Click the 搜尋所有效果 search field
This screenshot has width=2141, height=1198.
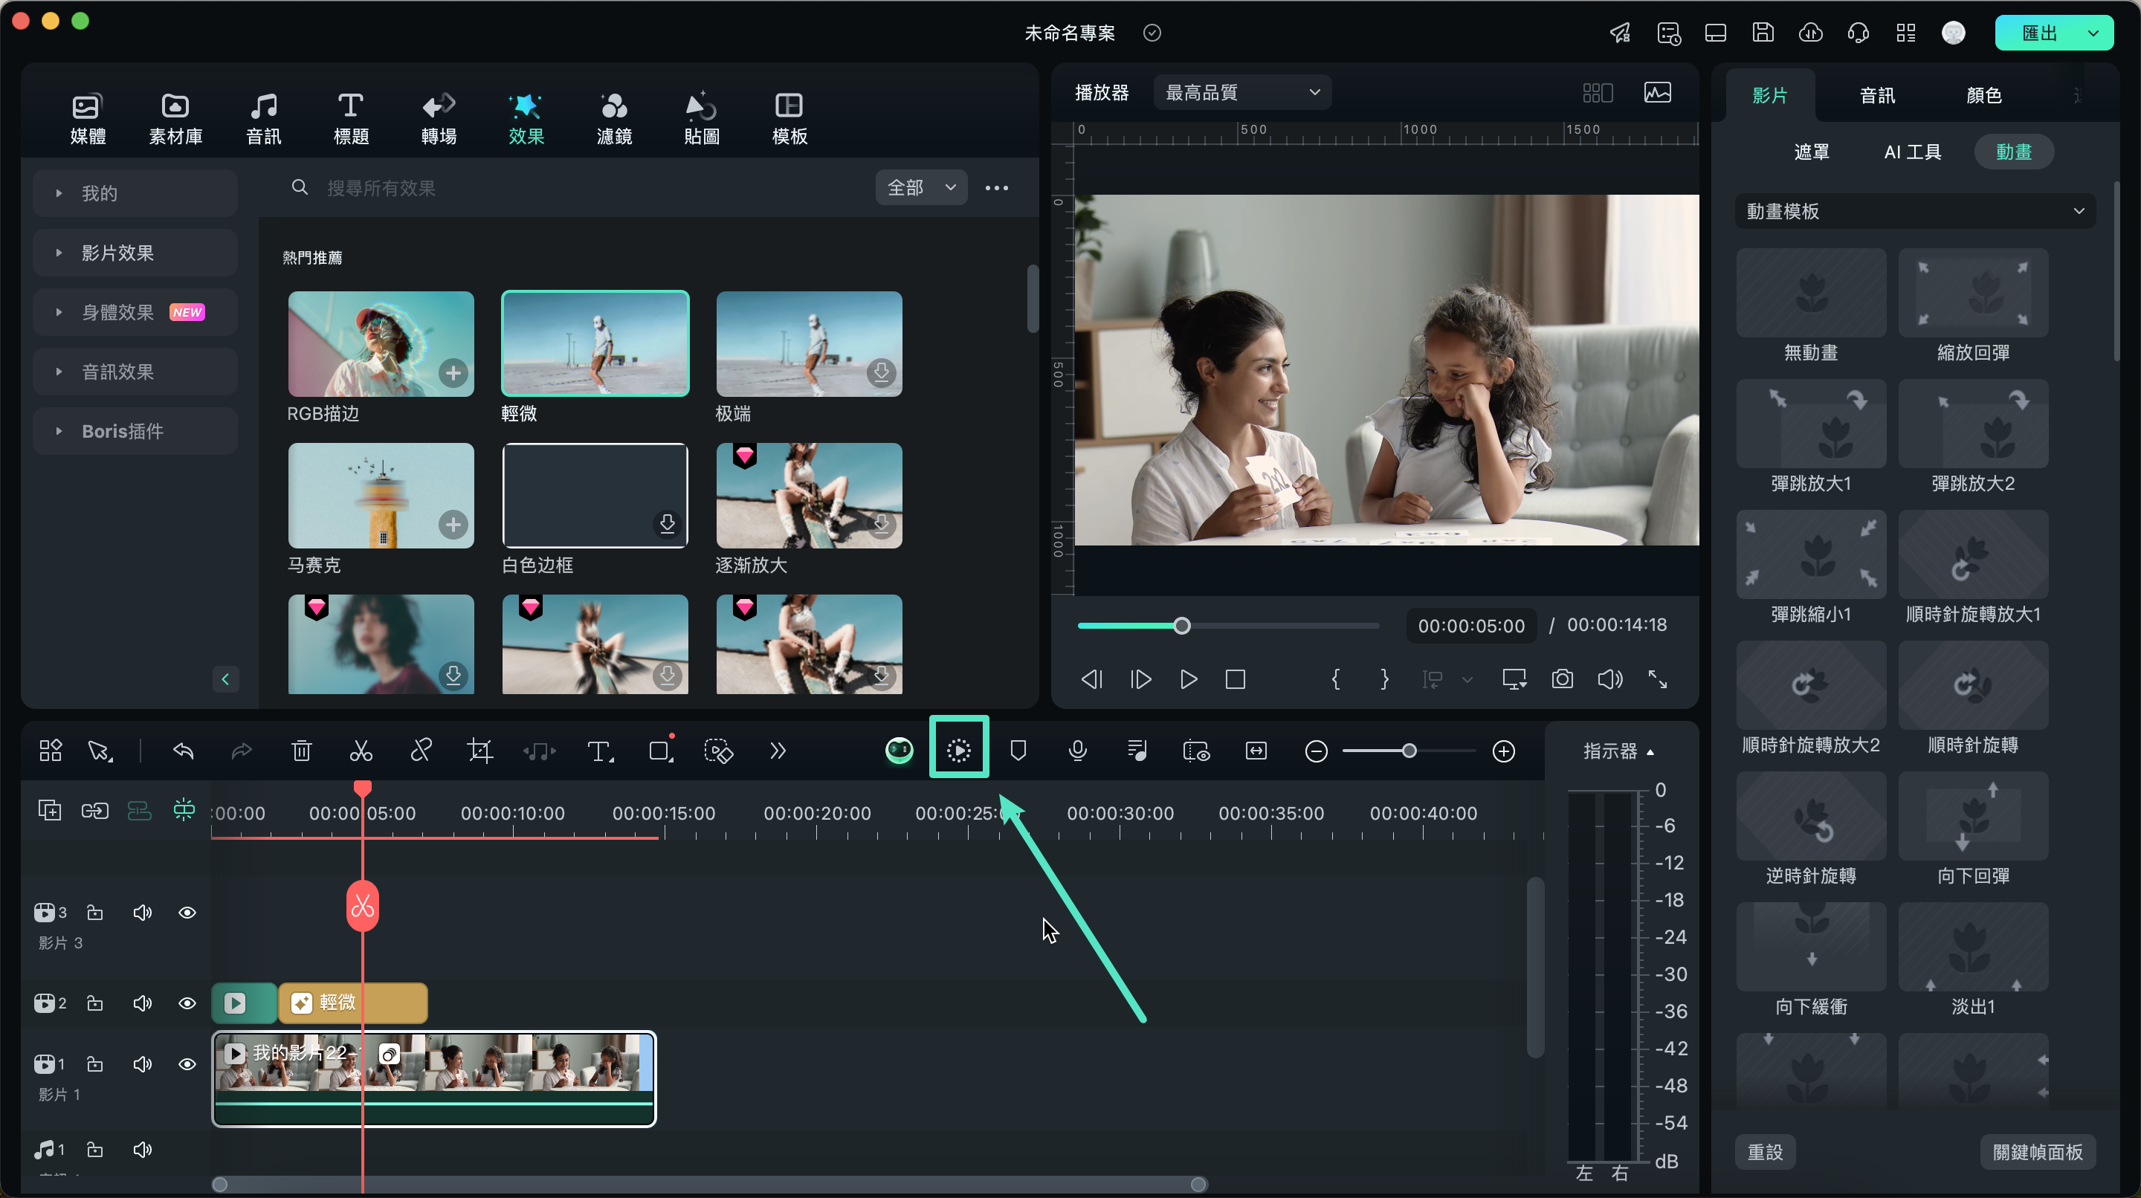click(x=573, y=188)
